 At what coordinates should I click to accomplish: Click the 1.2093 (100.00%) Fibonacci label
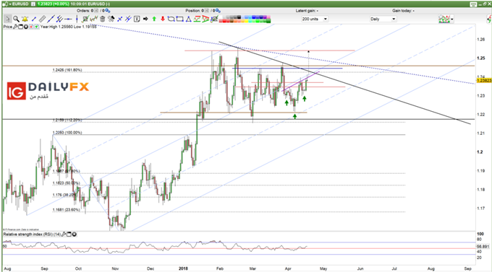point(67,133)
